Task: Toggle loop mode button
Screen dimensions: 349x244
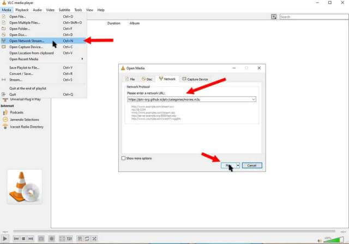Action: [87, 239]
